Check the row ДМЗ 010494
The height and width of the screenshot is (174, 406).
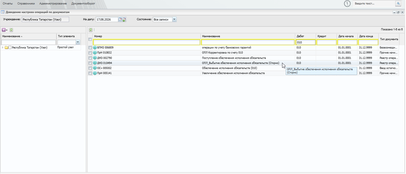pyautogui.click(x=90, y=63)
